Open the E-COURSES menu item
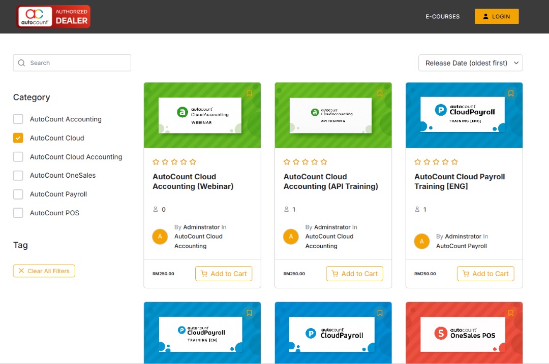This screenshot has height=364, width=549. (442, 16)
